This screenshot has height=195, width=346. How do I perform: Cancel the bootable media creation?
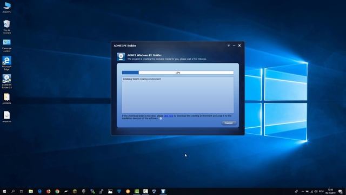point(229,123)
